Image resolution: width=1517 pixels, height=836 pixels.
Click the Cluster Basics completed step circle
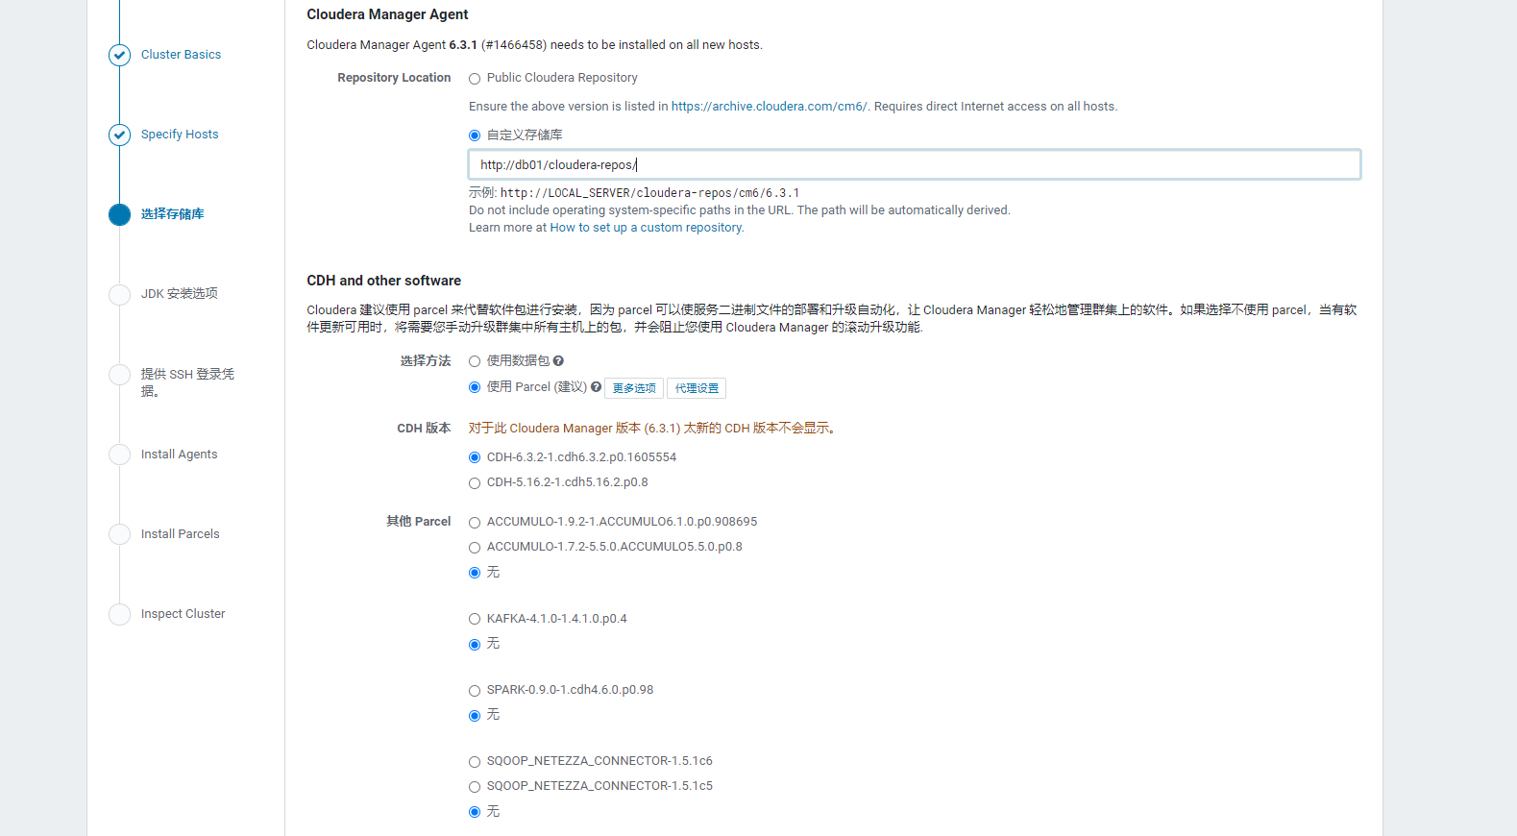pyautogui.click(x=119, y=55)
